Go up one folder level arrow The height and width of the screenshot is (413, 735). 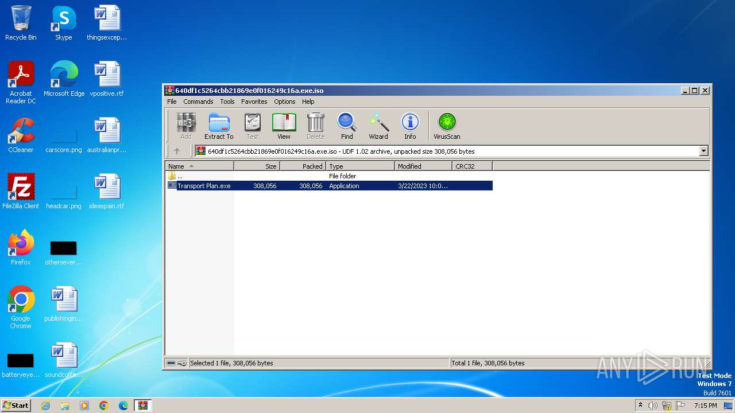point(177,151)
